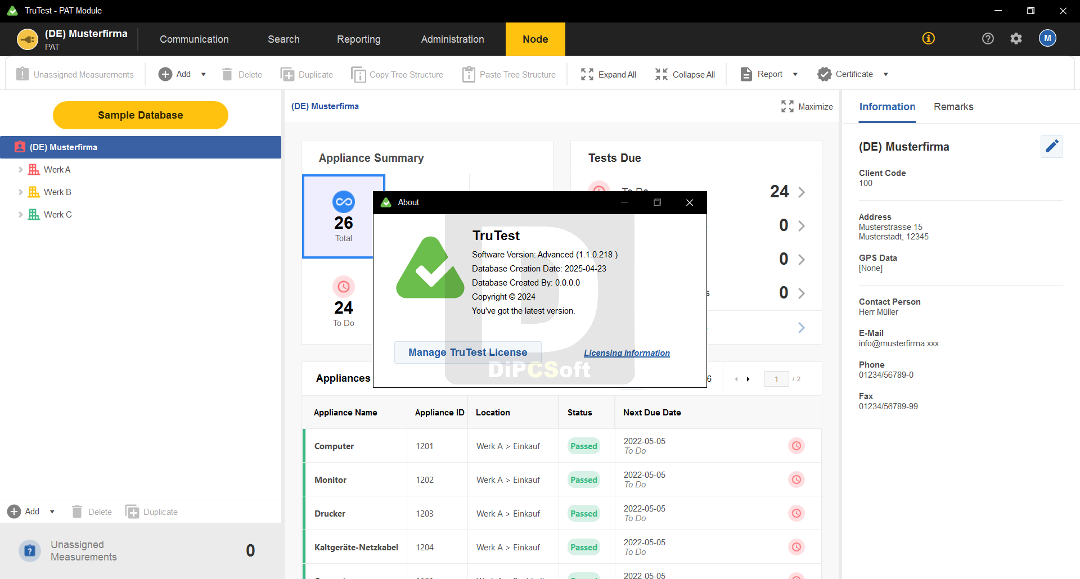Click the bottom-left Add plus icon
Viewport: 1080px width, 579px height.
click(14, 512)
